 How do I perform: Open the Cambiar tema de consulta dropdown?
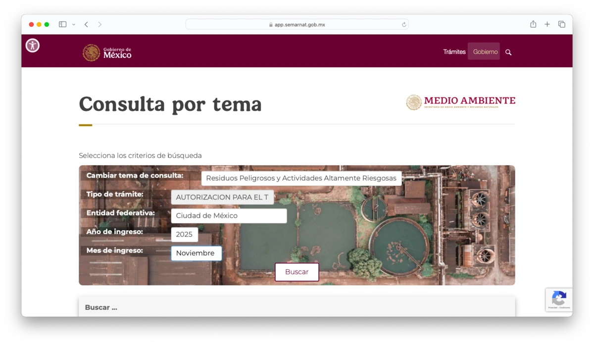pos(301,178)
